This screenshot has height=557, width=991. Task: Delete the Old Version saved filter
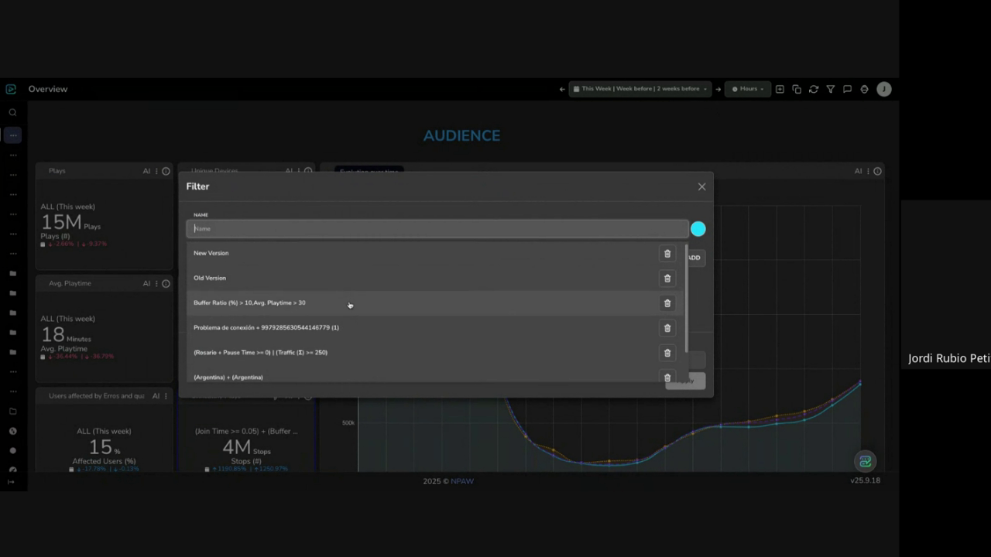pos(667,278)
